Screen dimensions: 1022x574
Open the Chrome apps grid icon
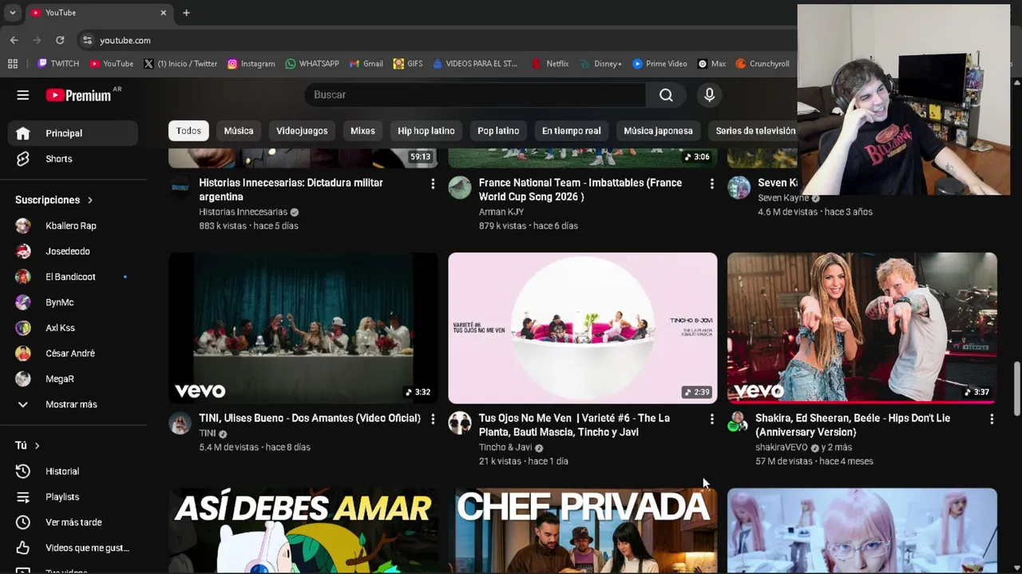click(x=13, y=64)
